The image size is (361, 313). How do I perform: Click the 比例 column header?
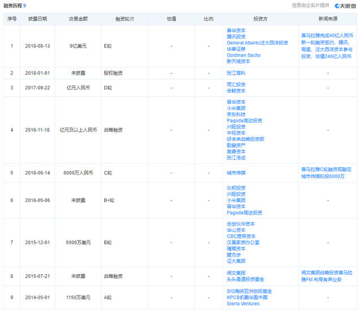pos(208,19)
